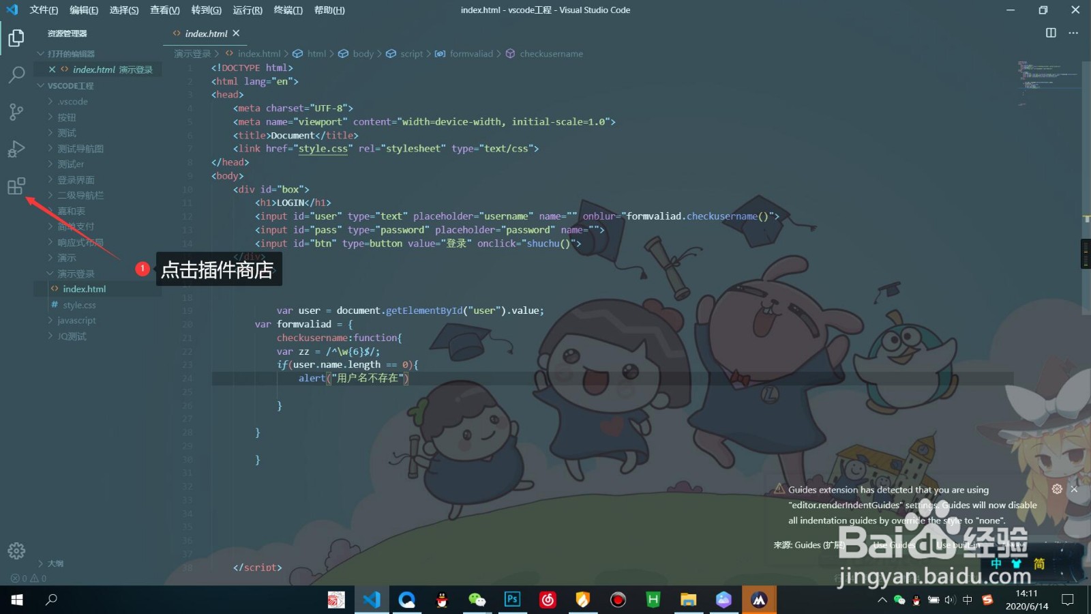Viewport: 1091px width, 614px height.
Task: Collapse the VSCODE工程 section
Action: click(x=98, y=86)
